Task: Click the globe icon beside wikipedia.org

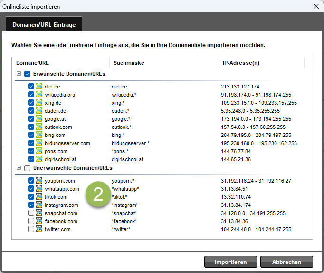Action: (x=39, y=95)
